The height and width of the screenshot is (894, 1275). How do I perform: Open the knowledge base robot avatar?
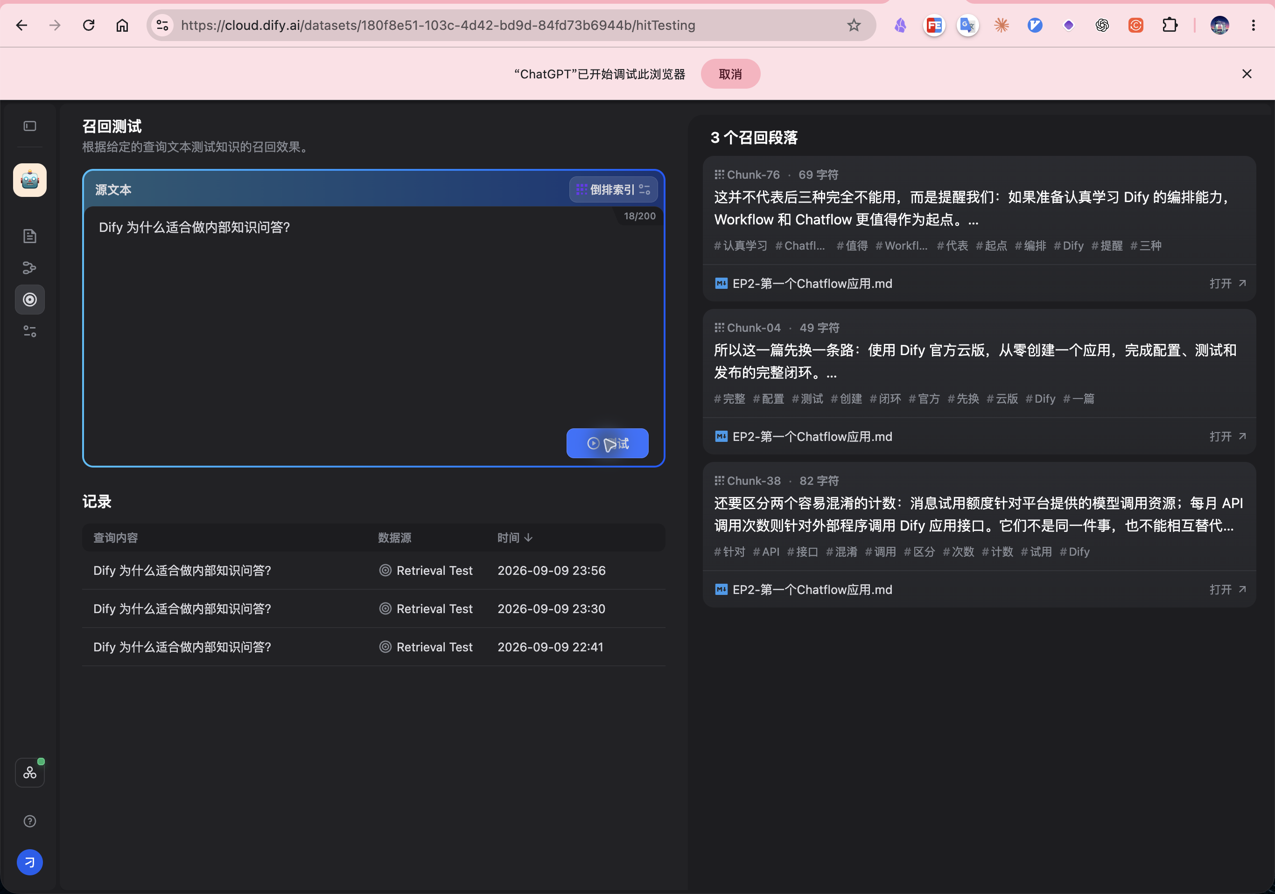coord(30,180)
